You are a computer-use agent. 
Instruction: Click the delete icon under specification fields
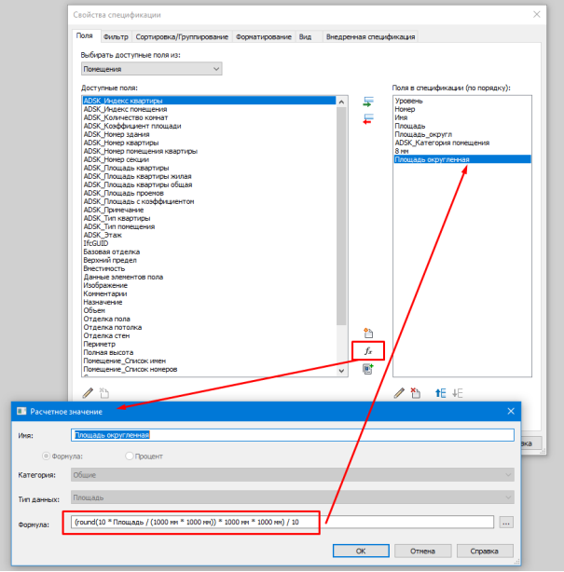tap(416, 393)
